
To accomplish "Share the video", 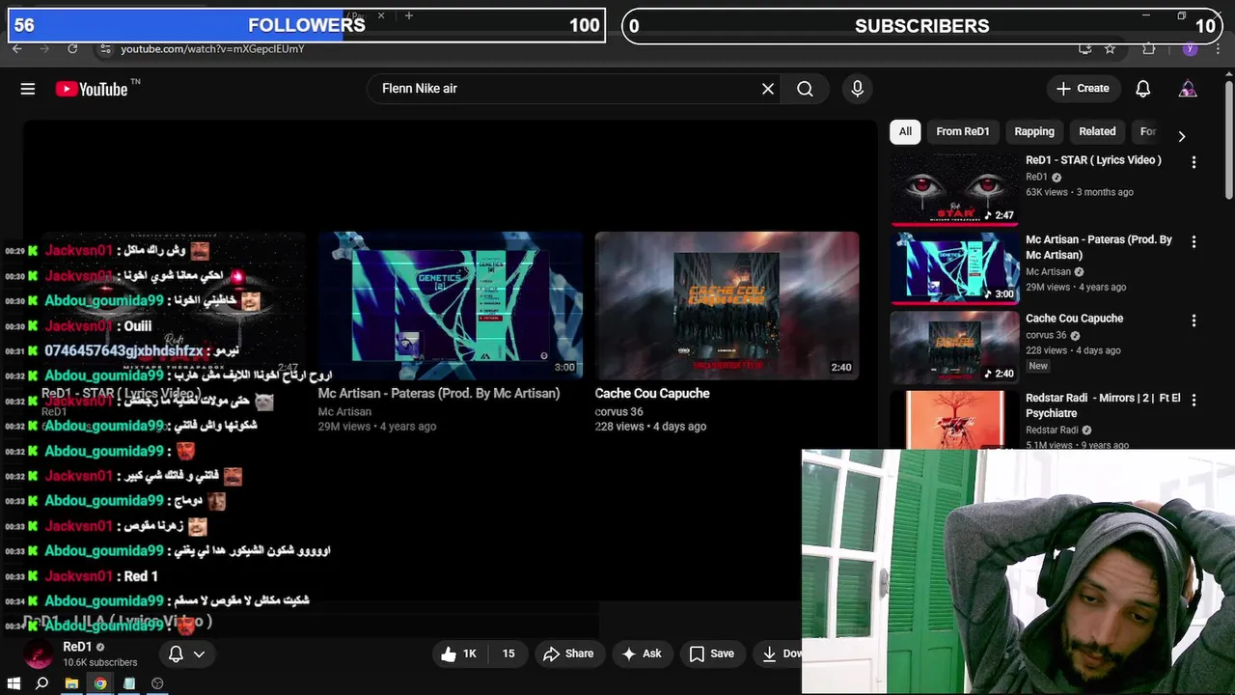I will pos(568,654).
